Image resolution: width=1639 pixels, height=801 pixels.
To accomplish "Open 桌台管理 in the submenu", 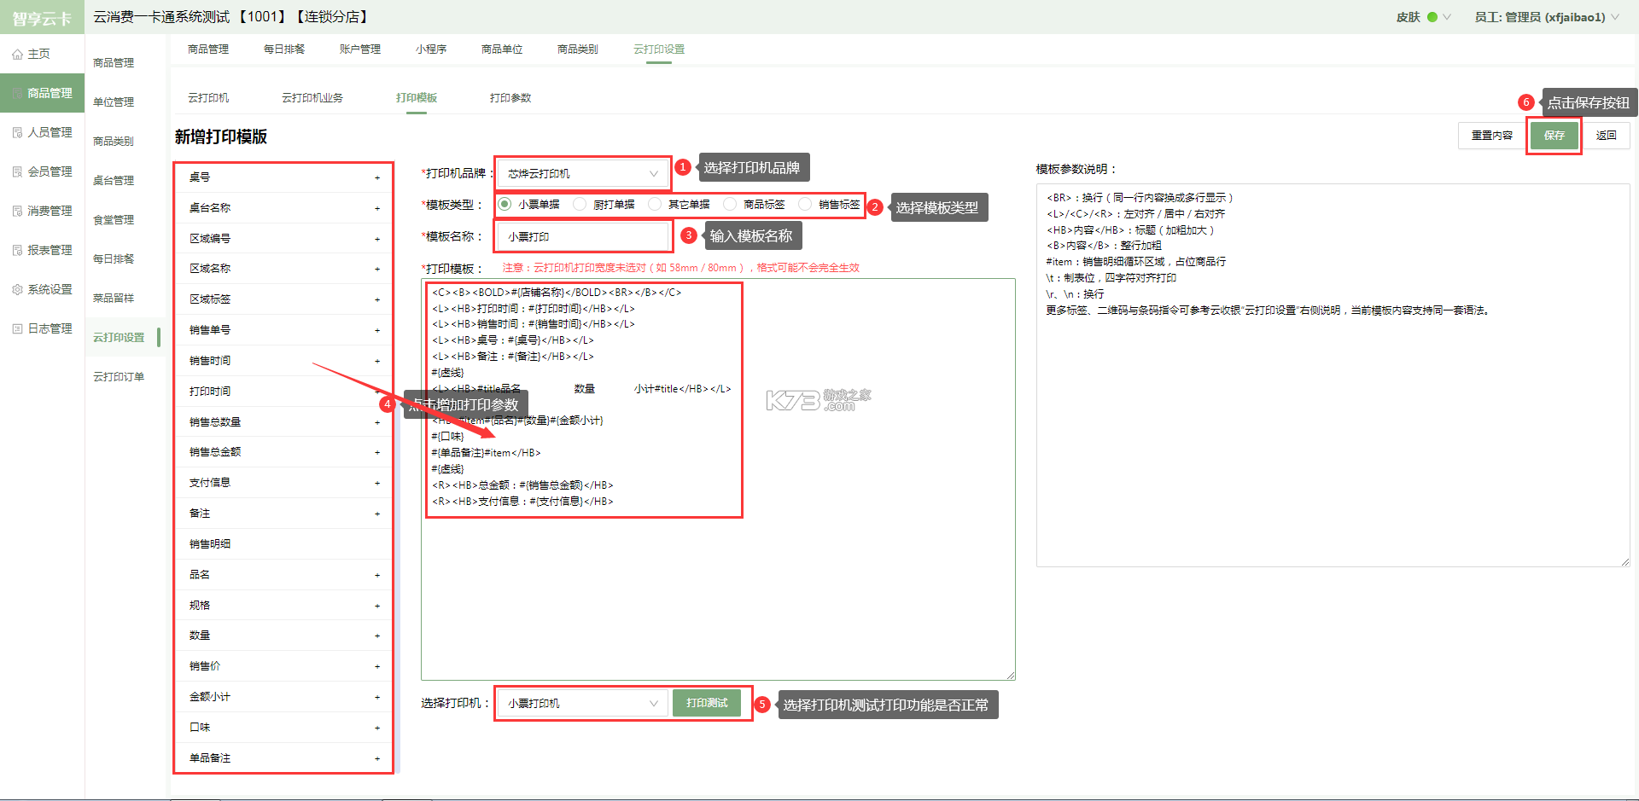I will tap(114, 181).
